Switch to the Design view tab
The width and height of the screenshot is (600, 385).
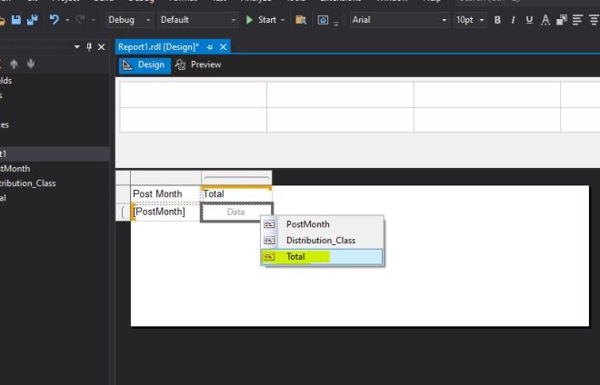point(145,64)
